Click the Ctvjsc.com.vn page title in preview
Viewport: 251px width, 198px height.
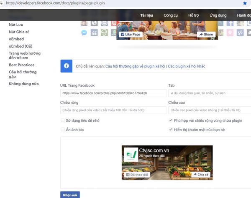154,150
